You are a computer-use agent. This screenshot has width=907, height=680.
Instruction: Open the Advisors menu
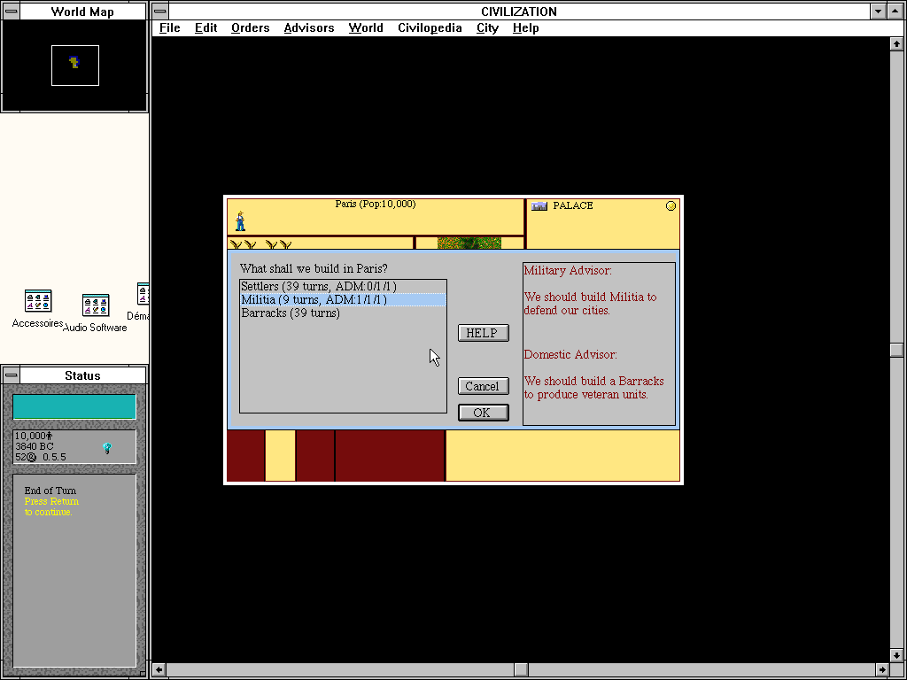click(x=309, y=27)
